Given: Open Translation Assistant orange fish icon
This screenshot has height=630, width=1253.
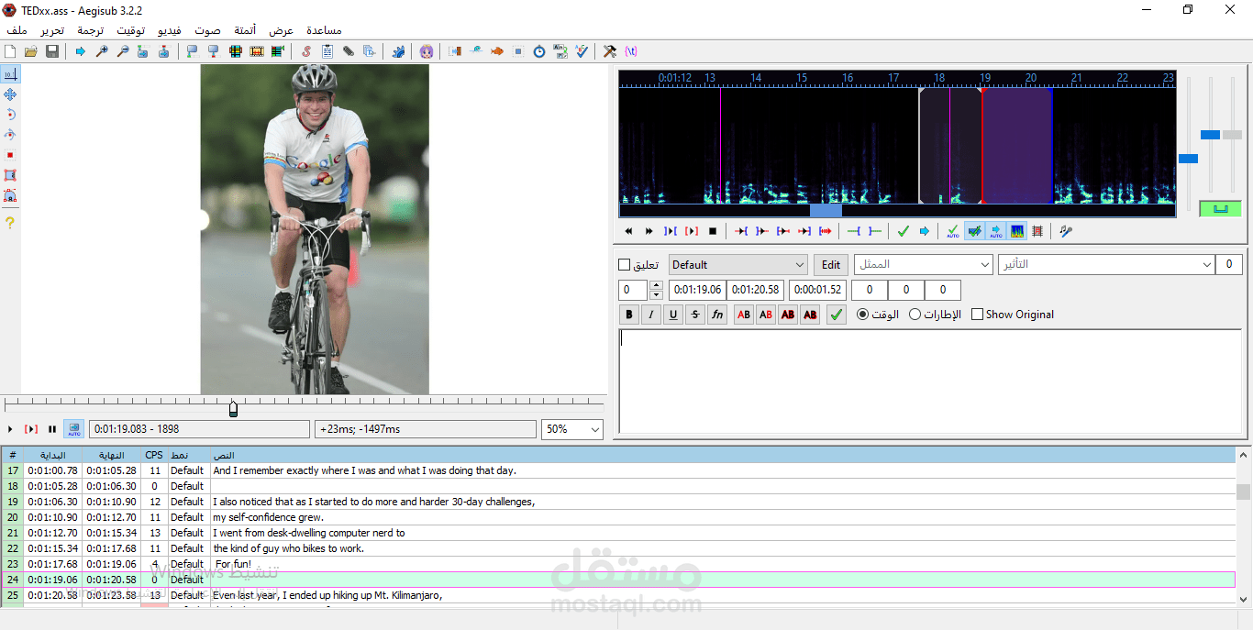Looking at the screenshot, I should [496, 51].
